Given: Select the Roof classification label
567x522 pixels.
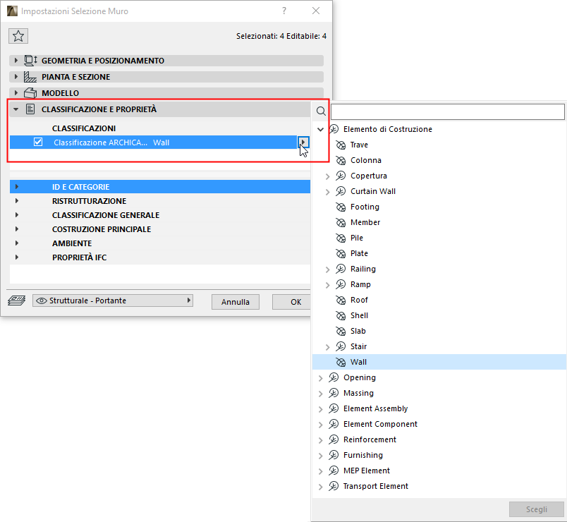Looking at the screenshot, I should pyautogui.click(x=359, y=300).
